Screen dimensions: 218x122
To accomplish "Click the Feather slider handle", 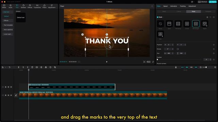I will coord(157,60).
